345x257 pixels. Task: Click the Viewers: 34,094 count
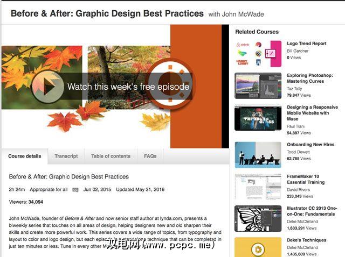tap(26, 202)
